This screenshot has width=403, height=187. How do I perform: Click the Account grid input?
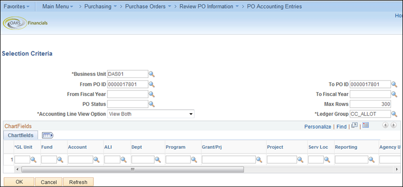coord(80,160)
